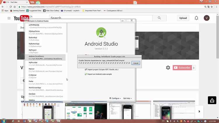219x123 pixels.
Task: Open Getting Started bookmark
Action: click(17, 11)
